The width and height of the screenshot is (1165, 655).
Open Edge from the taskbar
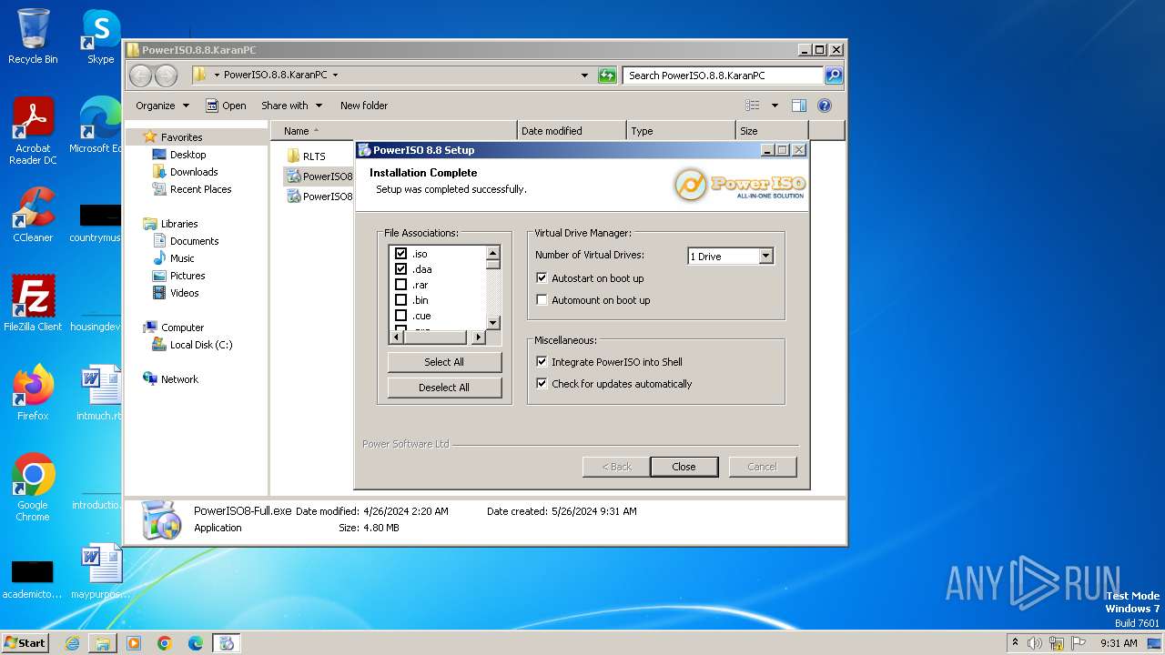pyautogui.click(x=196, y=643)
